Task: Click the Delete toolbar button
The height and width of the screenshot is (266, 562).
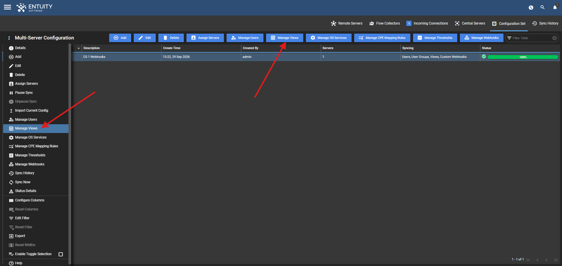Action: pyautogui.click(x=171, y=38)
